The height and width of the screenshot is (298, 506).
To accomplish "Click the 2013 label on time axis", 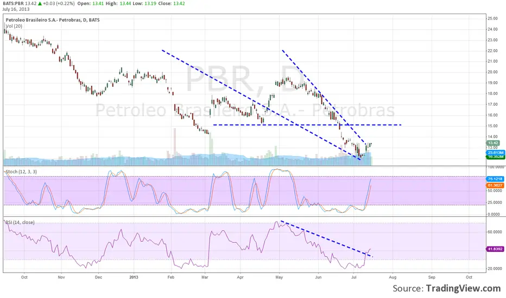I will (134, 277).
